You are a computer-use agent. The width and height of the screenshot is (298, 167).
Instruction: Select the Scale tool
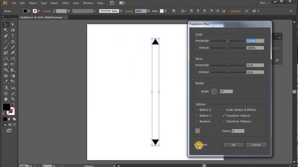coord(13,59)
